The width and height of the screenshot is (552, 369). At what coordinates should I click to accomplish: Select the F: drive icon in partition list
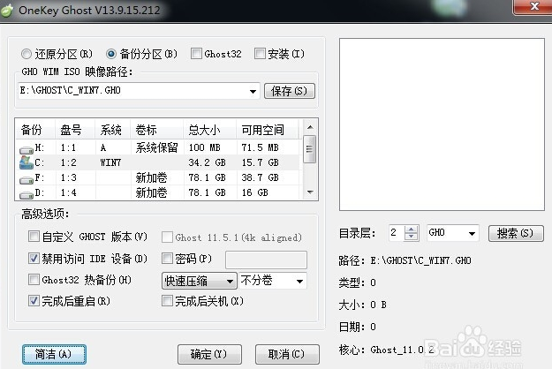[26, 180]
